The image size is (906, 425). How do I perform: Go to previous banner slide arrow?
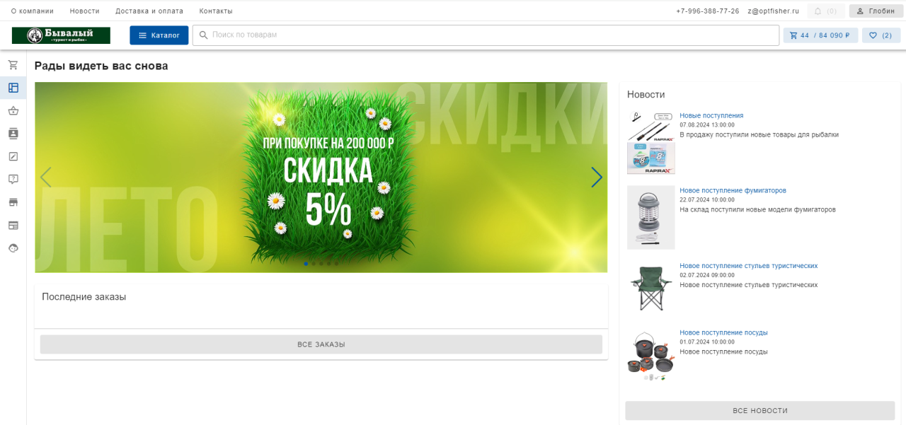pos(46,177)
